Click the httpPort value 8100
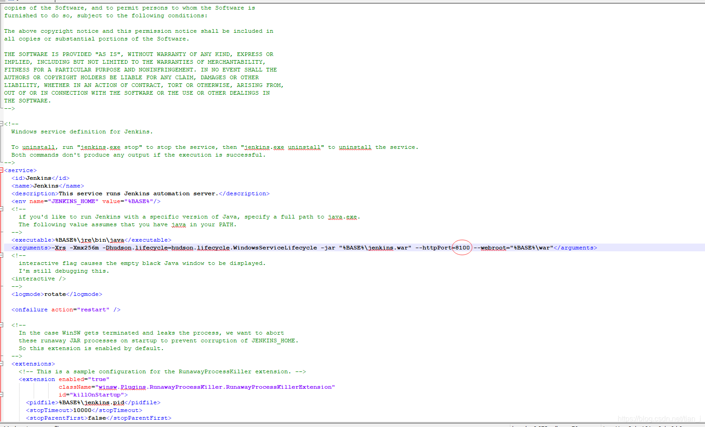The height and width of the screenshot is (427, 705). [x=463, y=248]
